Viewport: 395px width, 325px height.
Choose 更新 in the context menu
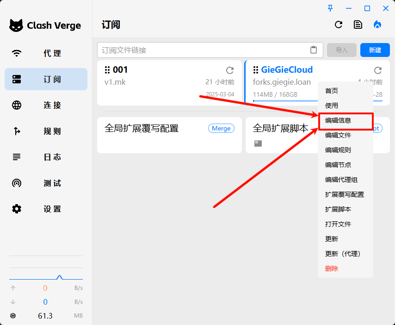pos(346,239)
